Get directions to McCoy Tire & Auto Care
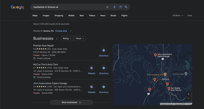Image resolution: width=204 pixels, height=109 pixels. coord(104,70)
